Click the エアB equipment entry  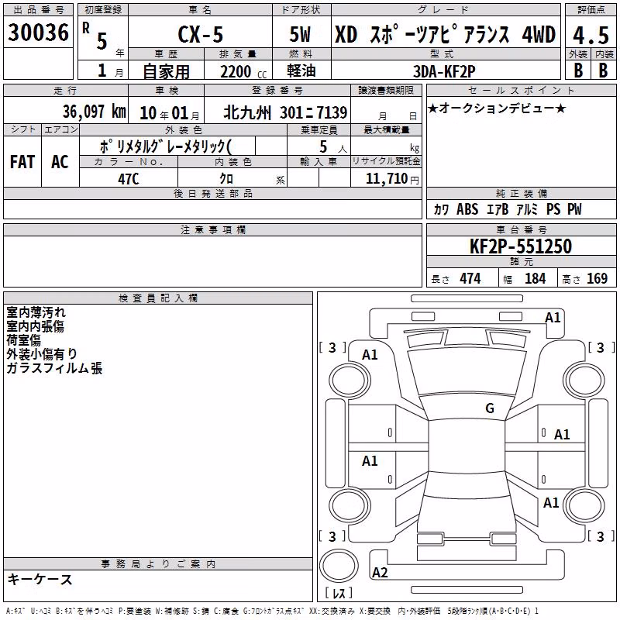coord(498,209)
